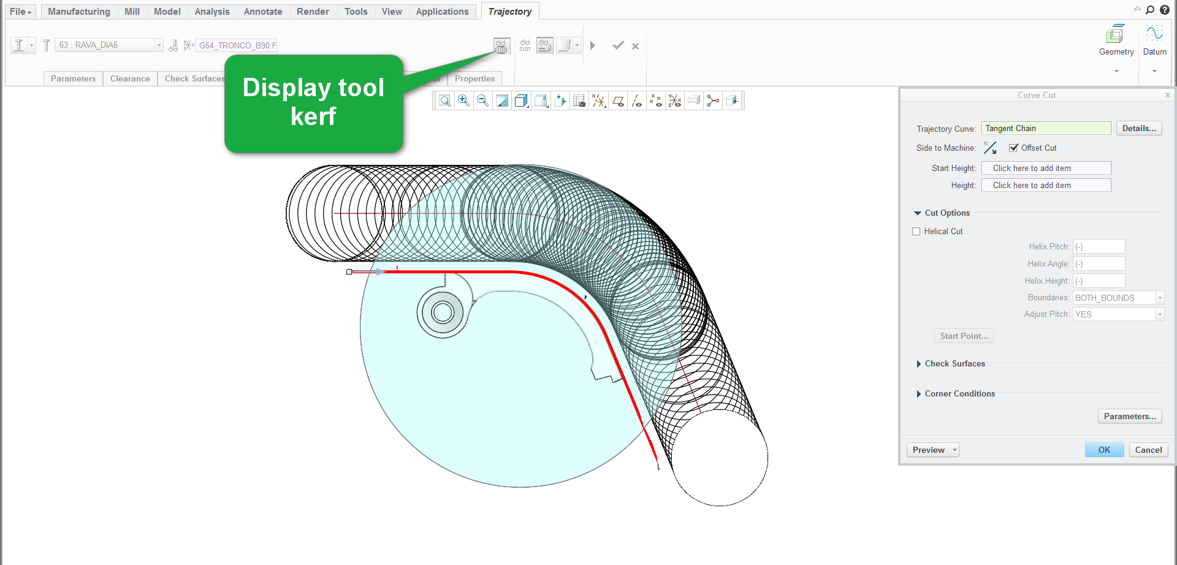Toggle datum plane display icon
The height and width of the screenshot is (565, 1177).
[618, 100]
